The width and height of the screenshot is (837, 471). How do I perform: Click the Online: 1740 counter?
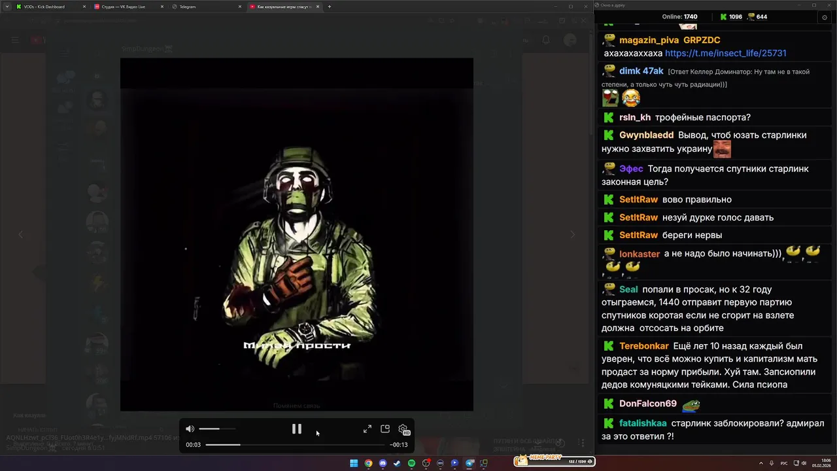pos(679,17)
